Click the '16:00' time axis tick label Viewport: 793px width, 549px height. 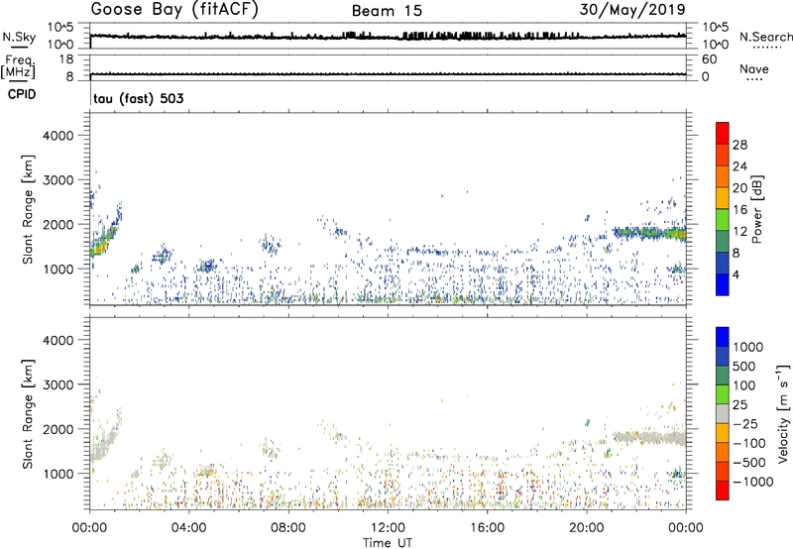tap(488, 528)
